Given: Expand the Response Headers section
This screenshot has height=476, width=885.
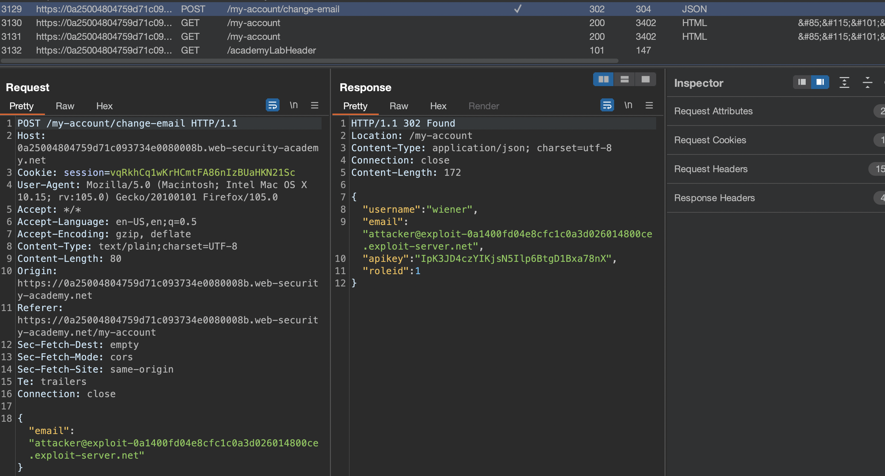Looking at the screenshot, I should [x=714, y=198].
